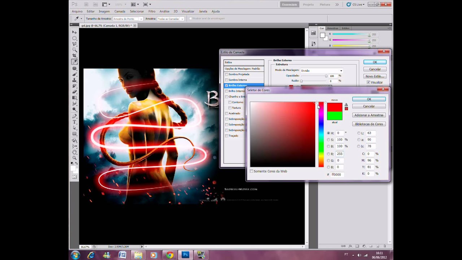
Task: Select the S saturation radio button
Action: point(328,140)
